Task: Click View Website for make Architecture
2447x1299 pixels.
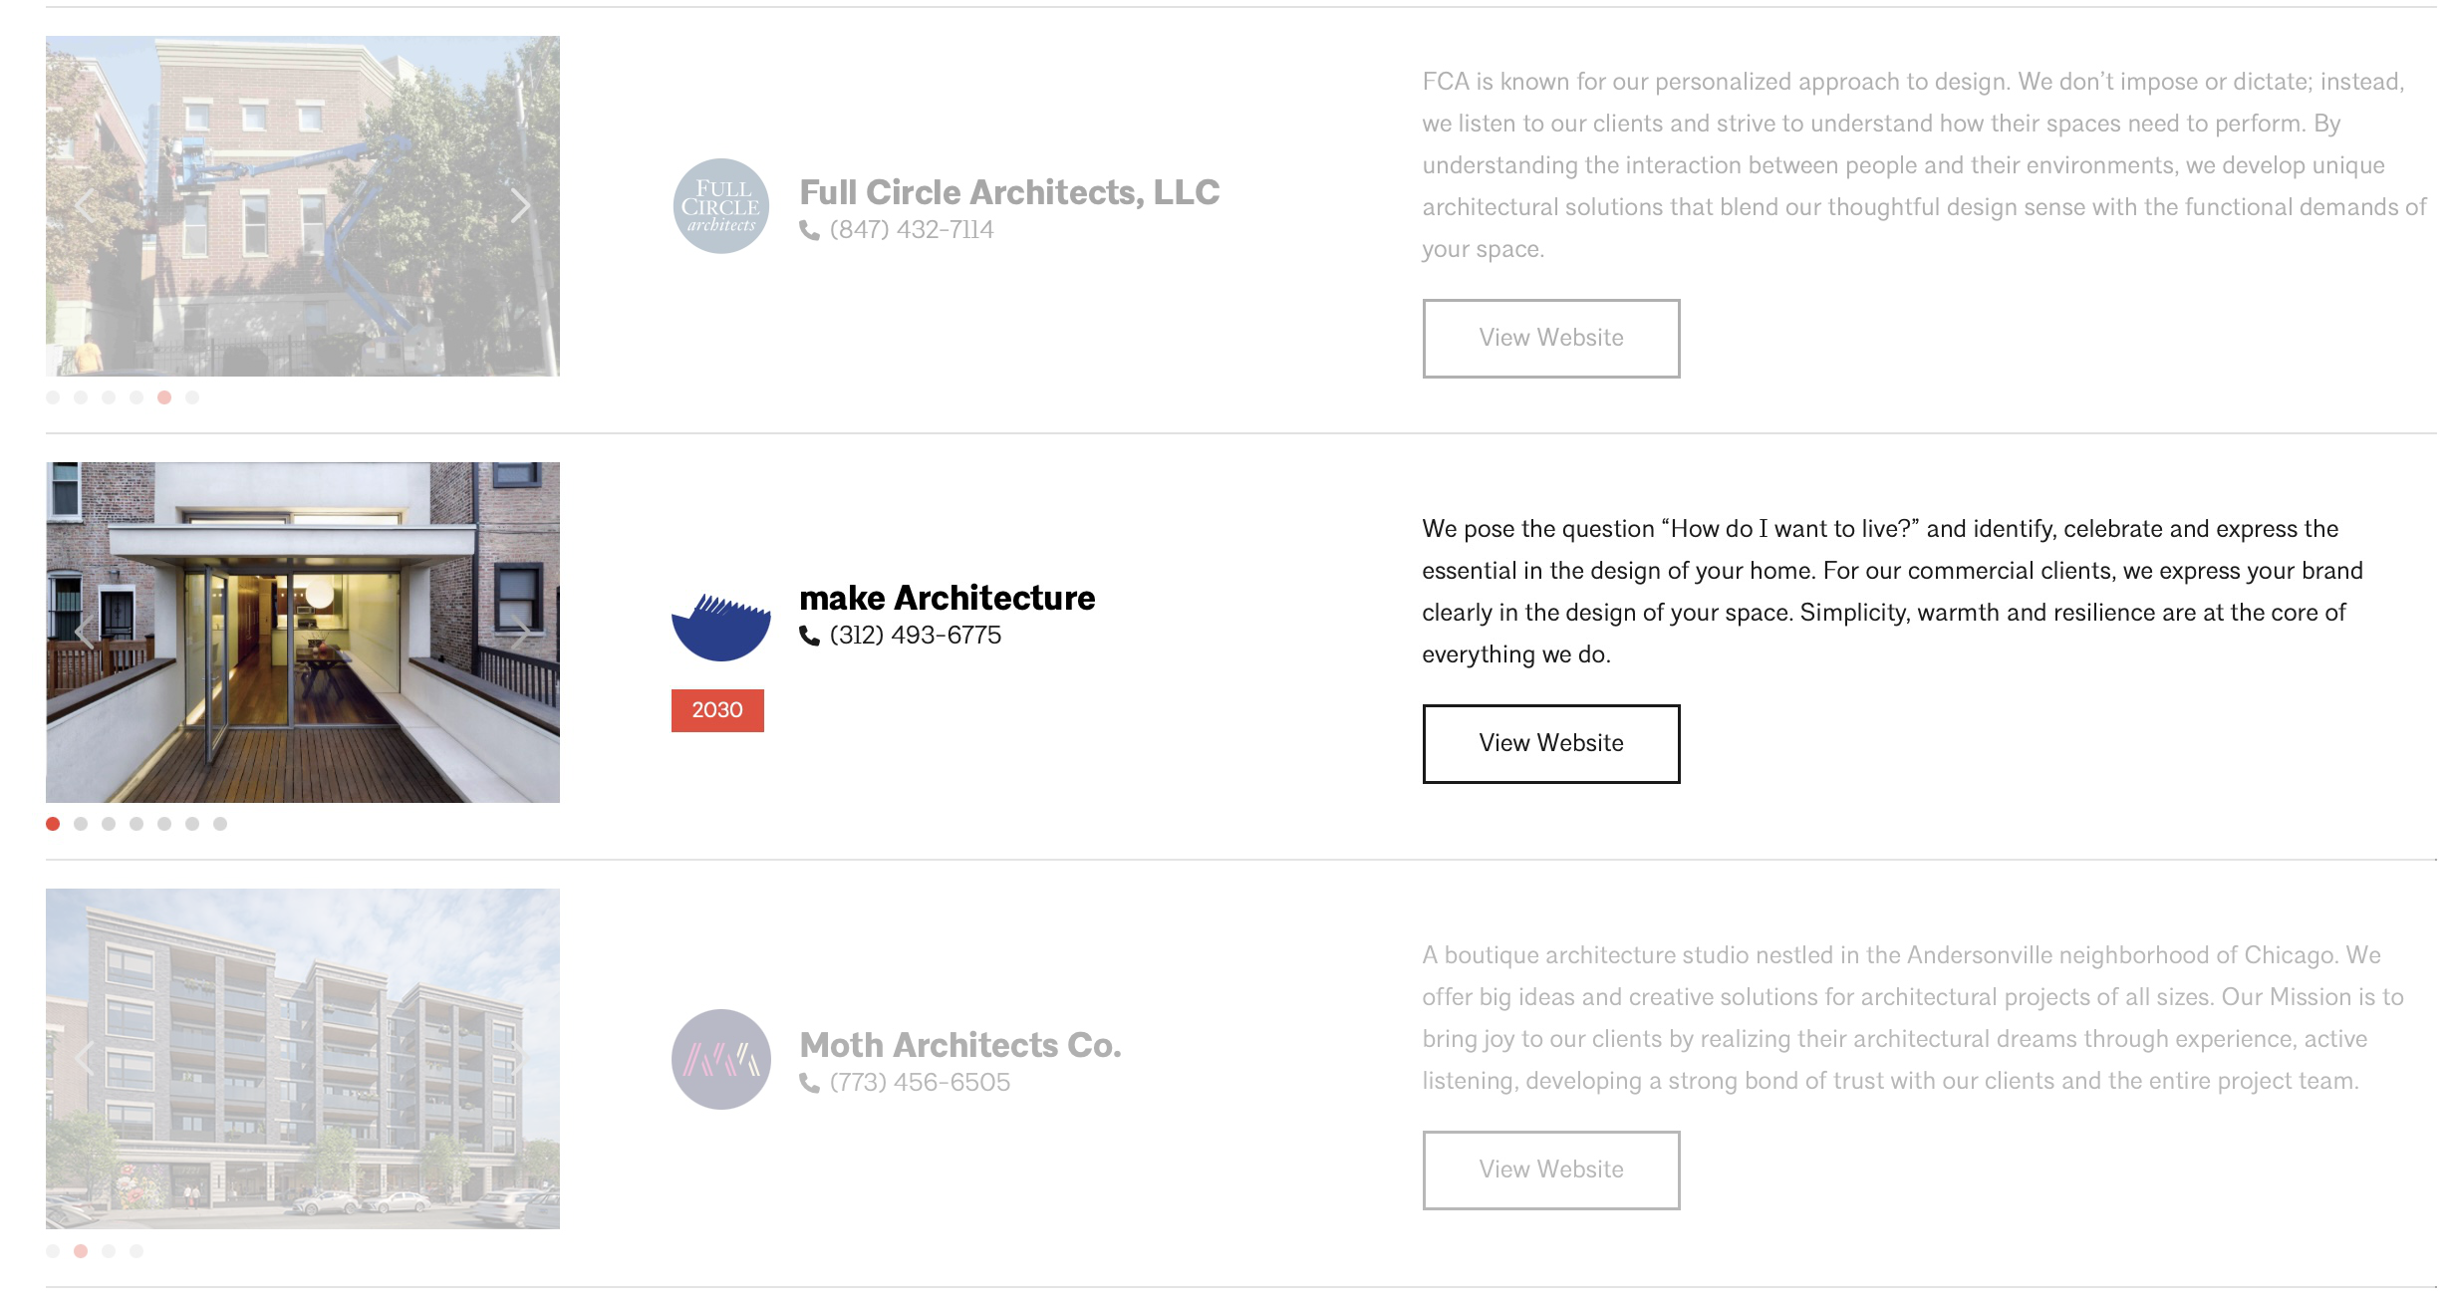Action: tap(1550, 744)
